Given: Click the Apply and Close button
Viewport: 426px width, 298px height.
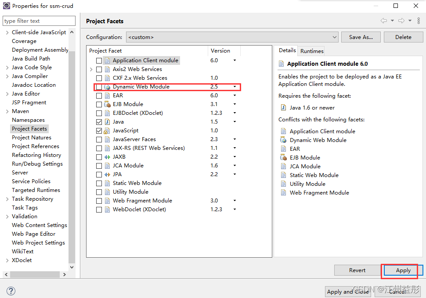Looking at the screenshot, I should click(348, 292).
